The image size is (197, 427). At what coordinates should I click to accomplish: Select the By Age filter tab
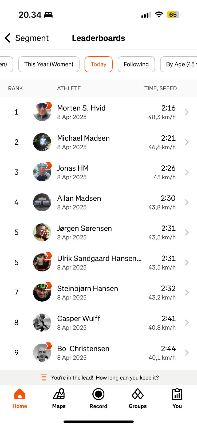pyautogui.click(x=179, y=64)
